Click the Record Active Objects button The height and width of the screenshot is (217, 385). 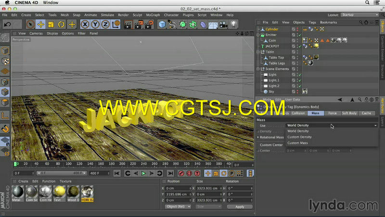point(181,173)
